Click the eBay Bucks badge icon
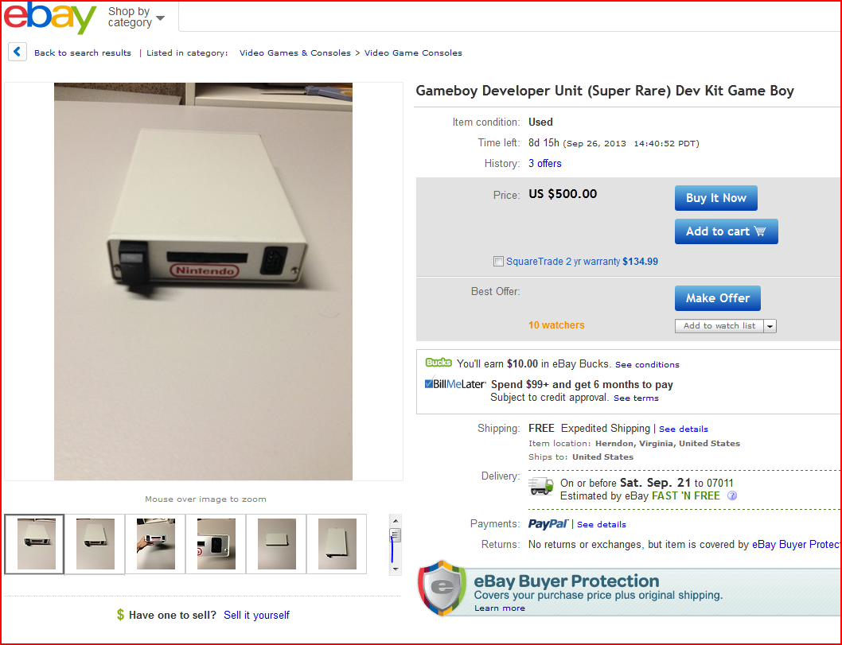The width and height of the screenshot is (842, 645). coord(439,363)
